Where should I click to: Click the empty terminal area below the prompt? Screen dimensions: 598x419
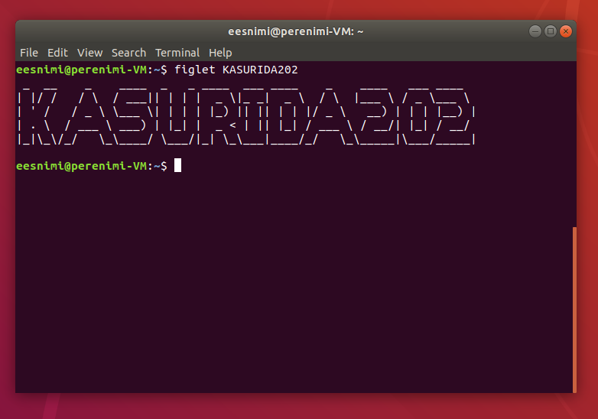coord(291,291)
